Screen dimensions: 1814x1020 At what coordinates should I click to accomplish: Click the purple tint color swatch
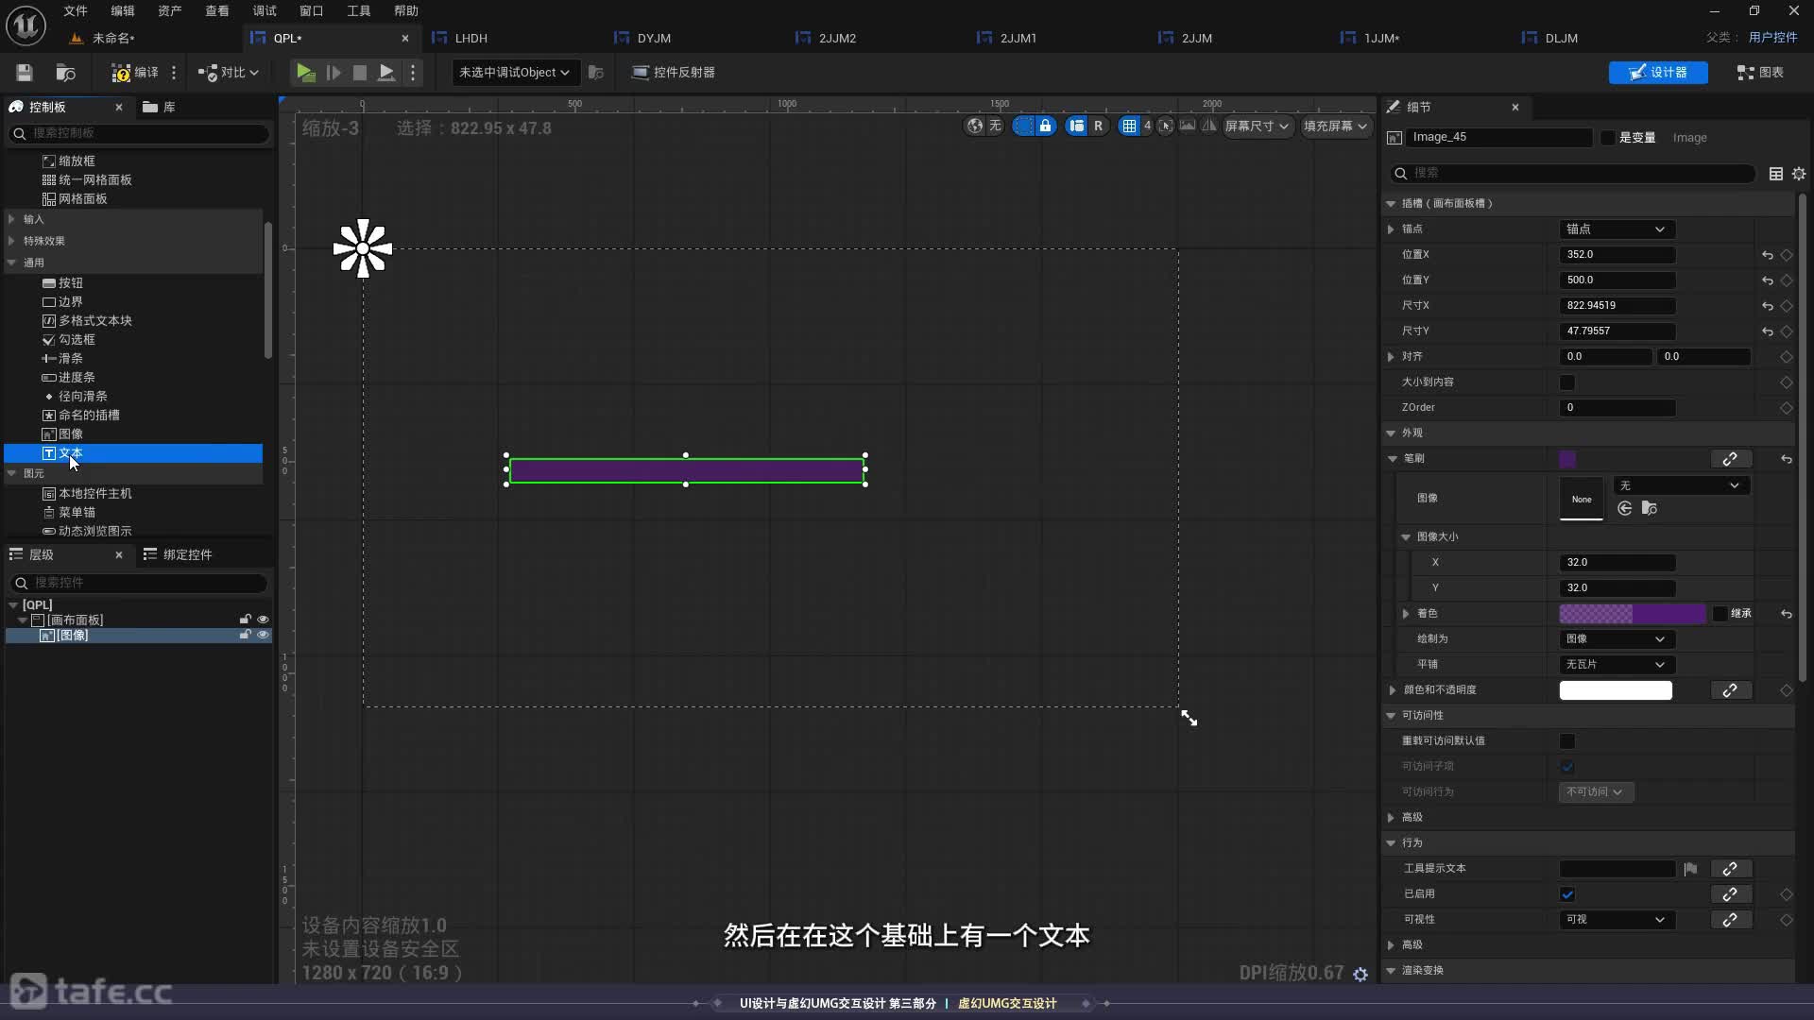(x=1632, y=614)
